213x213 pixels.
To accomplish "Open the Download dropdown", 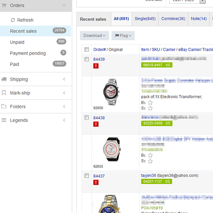I will (95, 35).
